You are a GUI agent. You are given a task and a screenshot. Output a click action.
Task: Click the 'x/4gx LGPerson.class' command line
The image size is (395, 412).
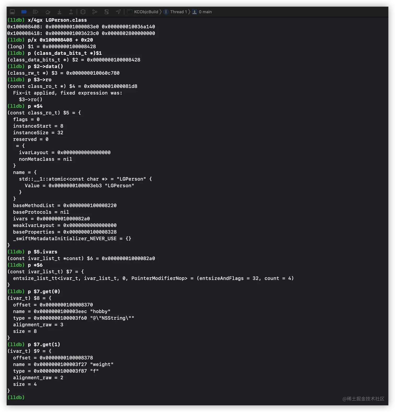pyautogui.click(x=57, y=20)
